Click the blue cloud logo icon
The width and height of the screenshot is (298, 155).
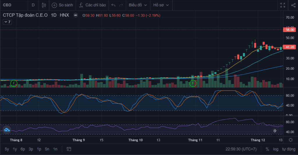(7, 130)
